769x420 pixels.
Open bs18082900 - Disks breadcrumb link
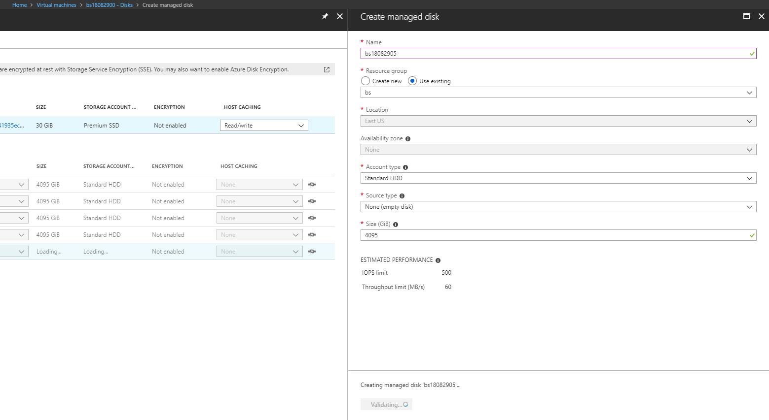[x=109, y=5]
